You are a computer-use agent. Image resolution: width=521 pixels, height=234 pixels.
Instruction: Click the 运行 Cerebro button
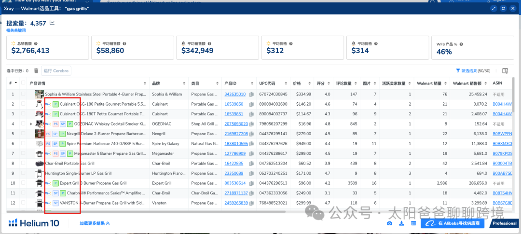click(x=56, y=71)
